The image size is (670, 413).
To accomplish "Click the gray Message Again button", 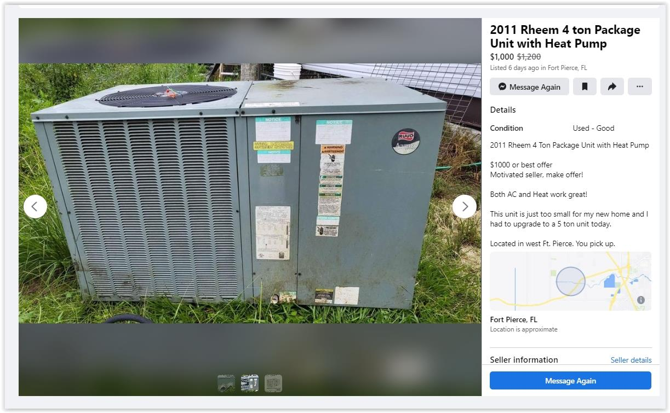I will point(529,86).
